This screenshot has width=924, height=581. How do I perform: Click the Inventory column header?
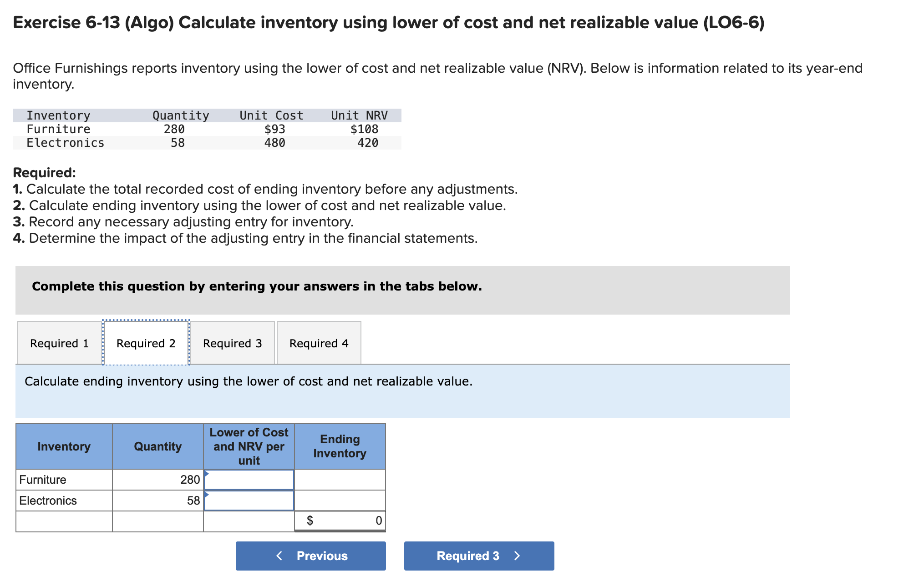[x=64, y=446]
